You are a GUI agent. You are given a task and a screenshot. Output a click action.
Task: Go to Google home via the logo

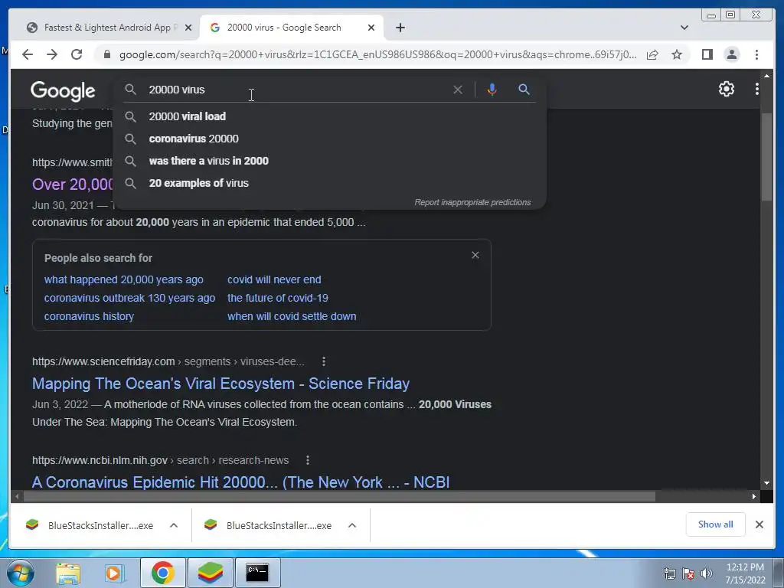coord(63,91)
